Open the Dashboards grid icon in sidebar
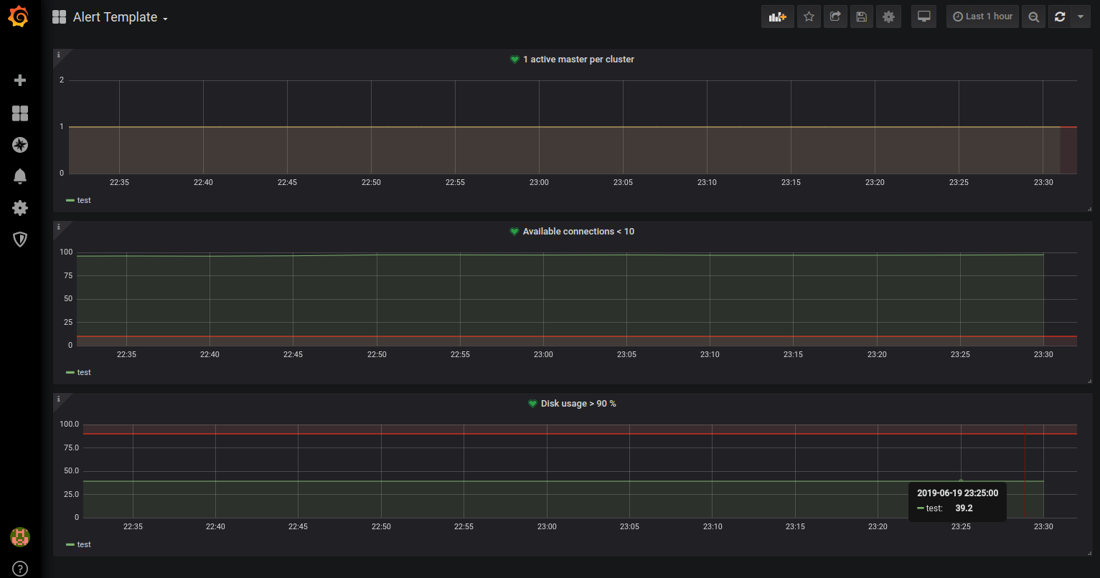Viewport: 1100px width, 578px height. (20, 113)
